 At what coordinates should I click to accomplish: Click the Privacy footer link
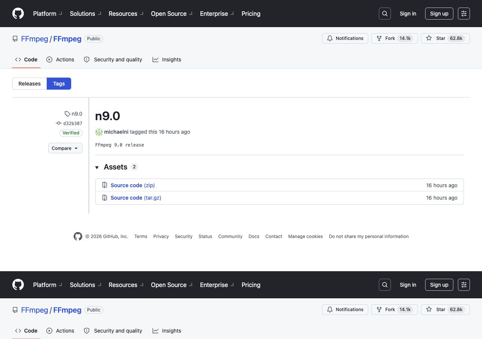tap(161, 237)
